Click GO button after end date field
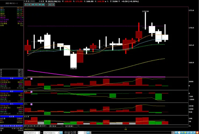 point(61,133)
